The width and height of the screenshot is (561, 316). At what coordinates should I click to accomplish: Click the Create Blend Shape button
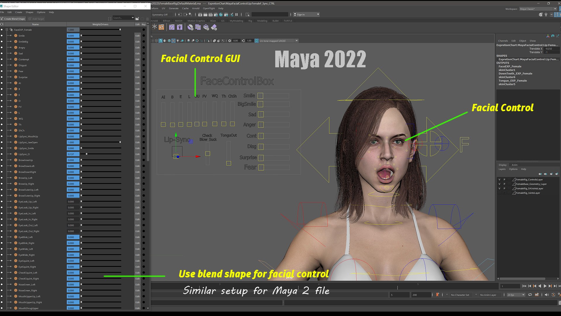coord(13,19)
